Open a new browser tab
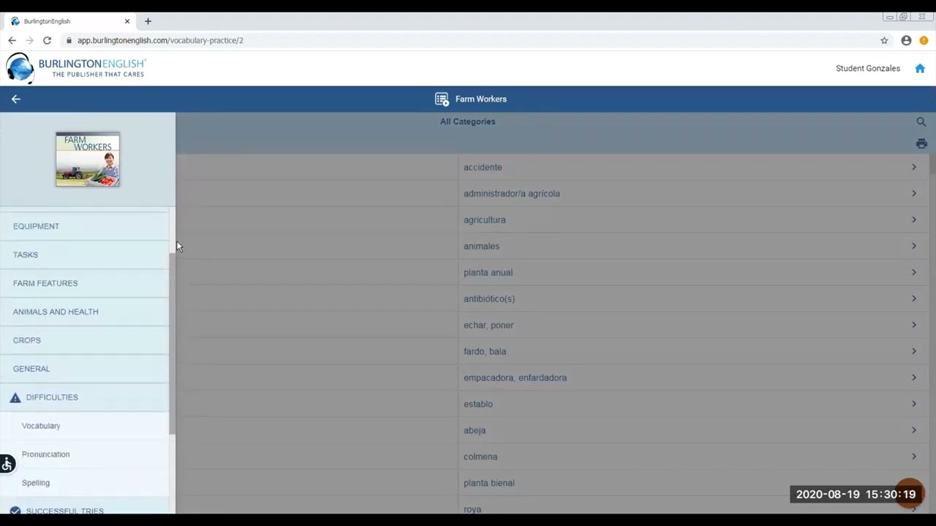Screen dimensions: 936x526 click(148, 21)
